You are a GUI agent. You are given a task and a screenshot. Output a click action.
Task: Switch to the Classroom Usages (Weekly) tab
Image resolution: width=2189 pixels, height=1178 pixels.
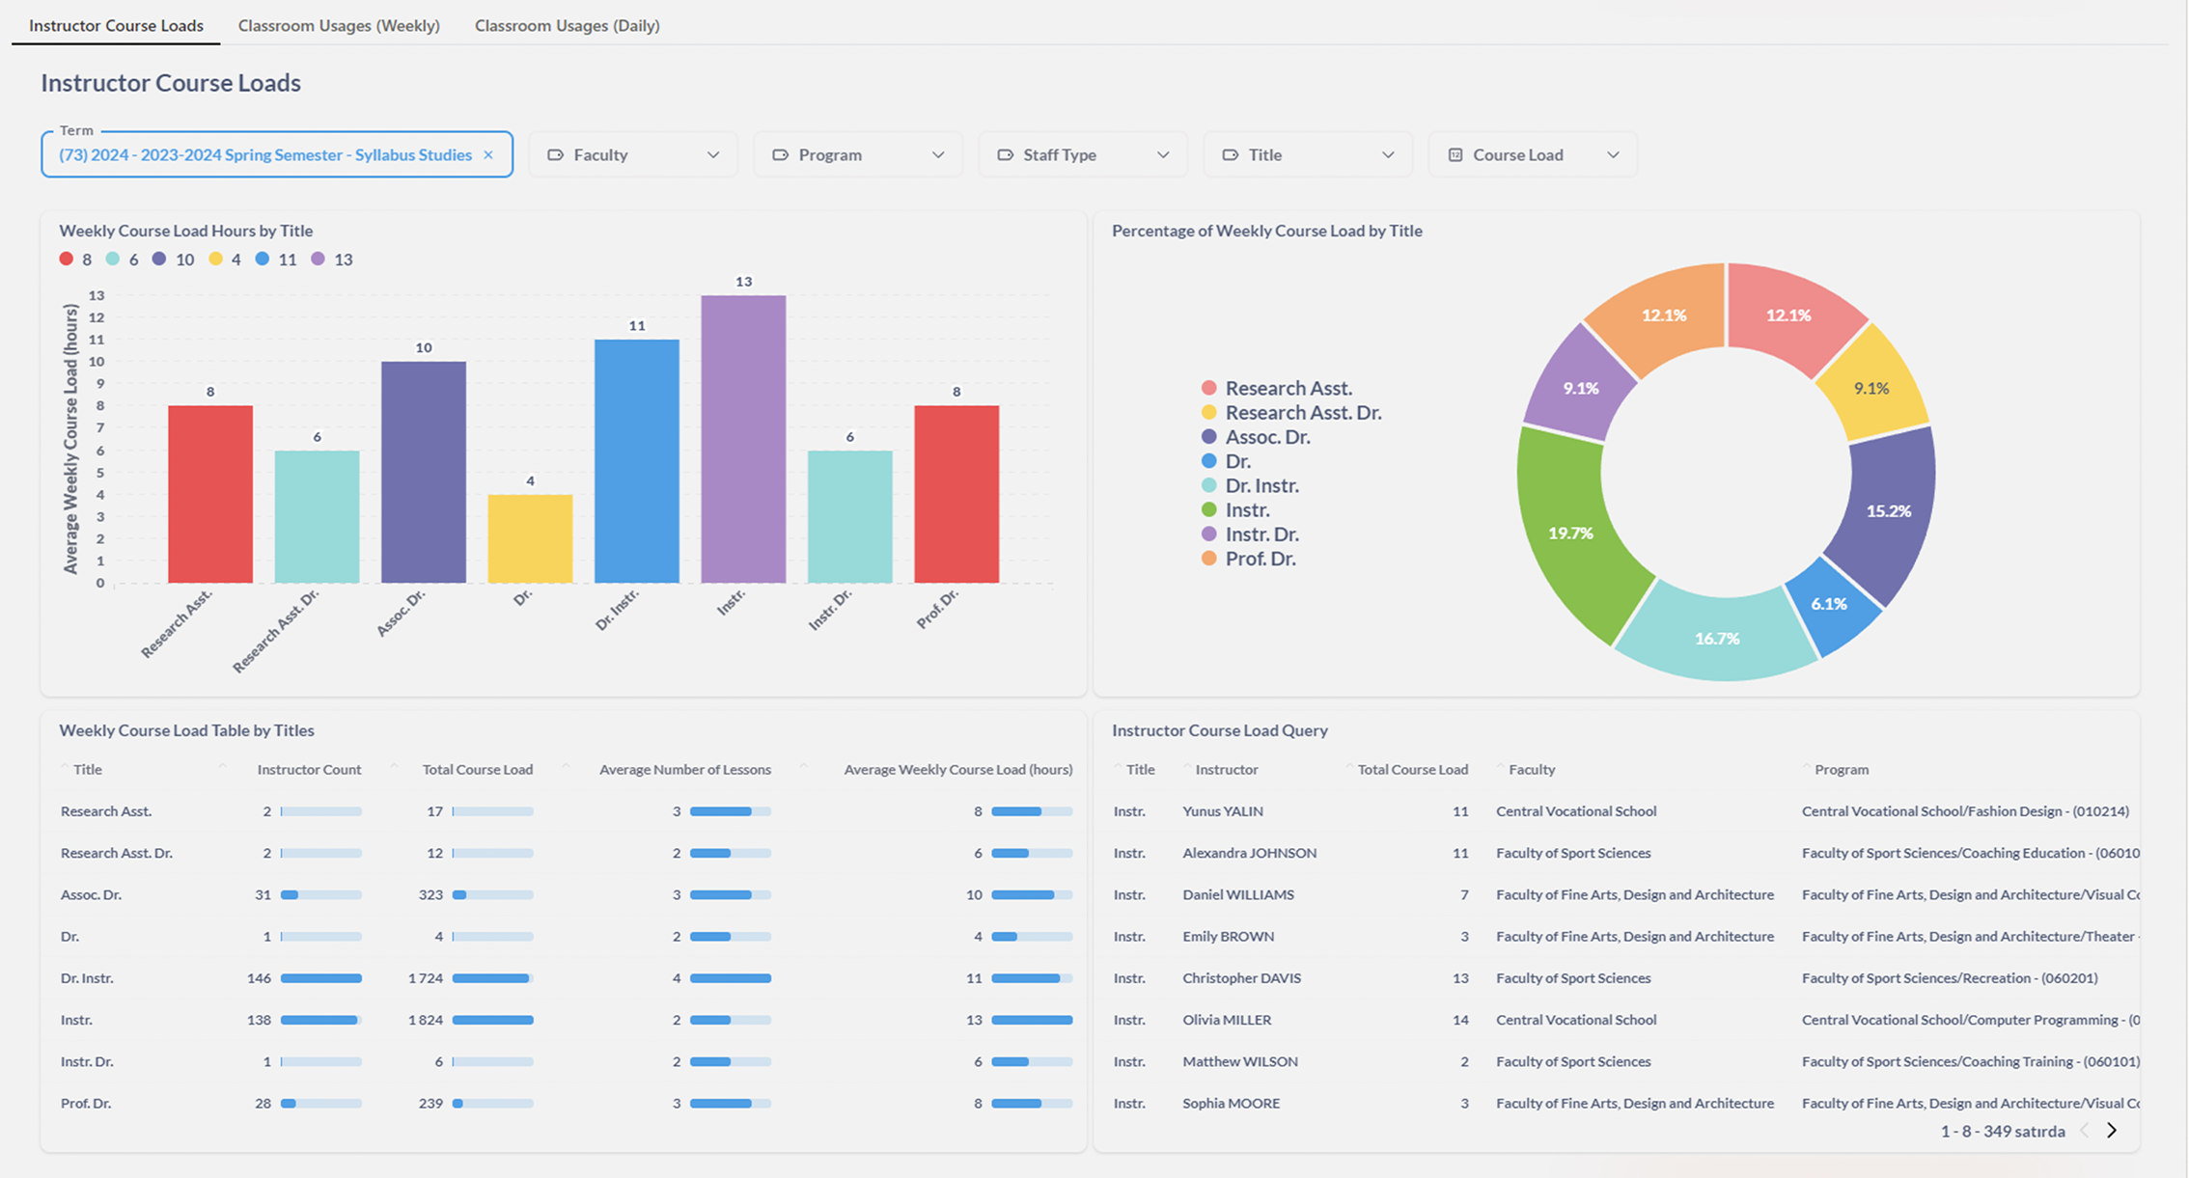click(339, 25)
